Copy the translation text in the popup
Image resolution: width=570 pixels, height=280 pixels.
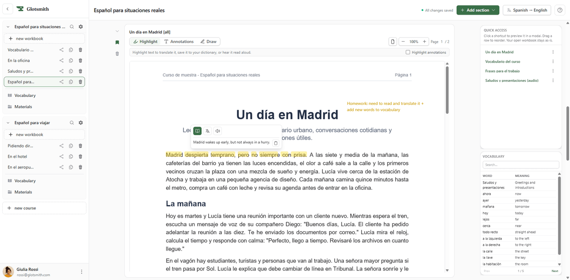[x=276, y=143]
